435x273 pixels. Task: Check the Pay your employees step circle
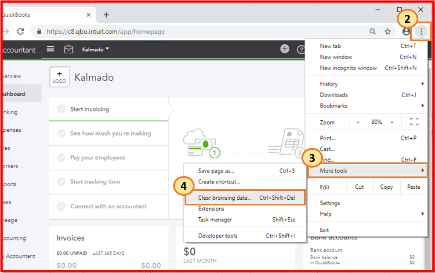click(x=62, y=158)
